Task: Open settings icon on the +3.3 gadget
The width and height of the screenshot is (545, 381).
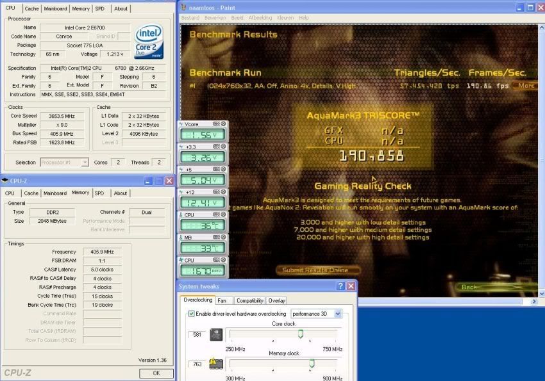Action: pos(216,147)
